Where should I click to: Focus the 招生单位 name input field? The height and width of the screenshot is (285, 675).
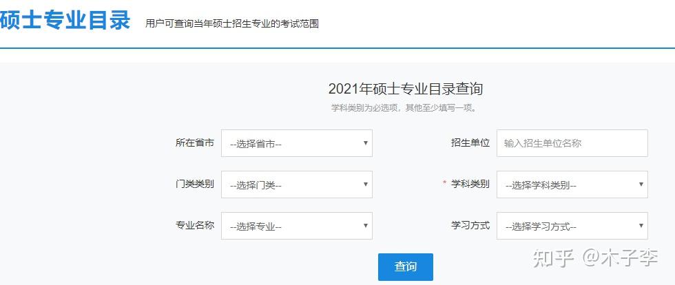tap(572, 143)
